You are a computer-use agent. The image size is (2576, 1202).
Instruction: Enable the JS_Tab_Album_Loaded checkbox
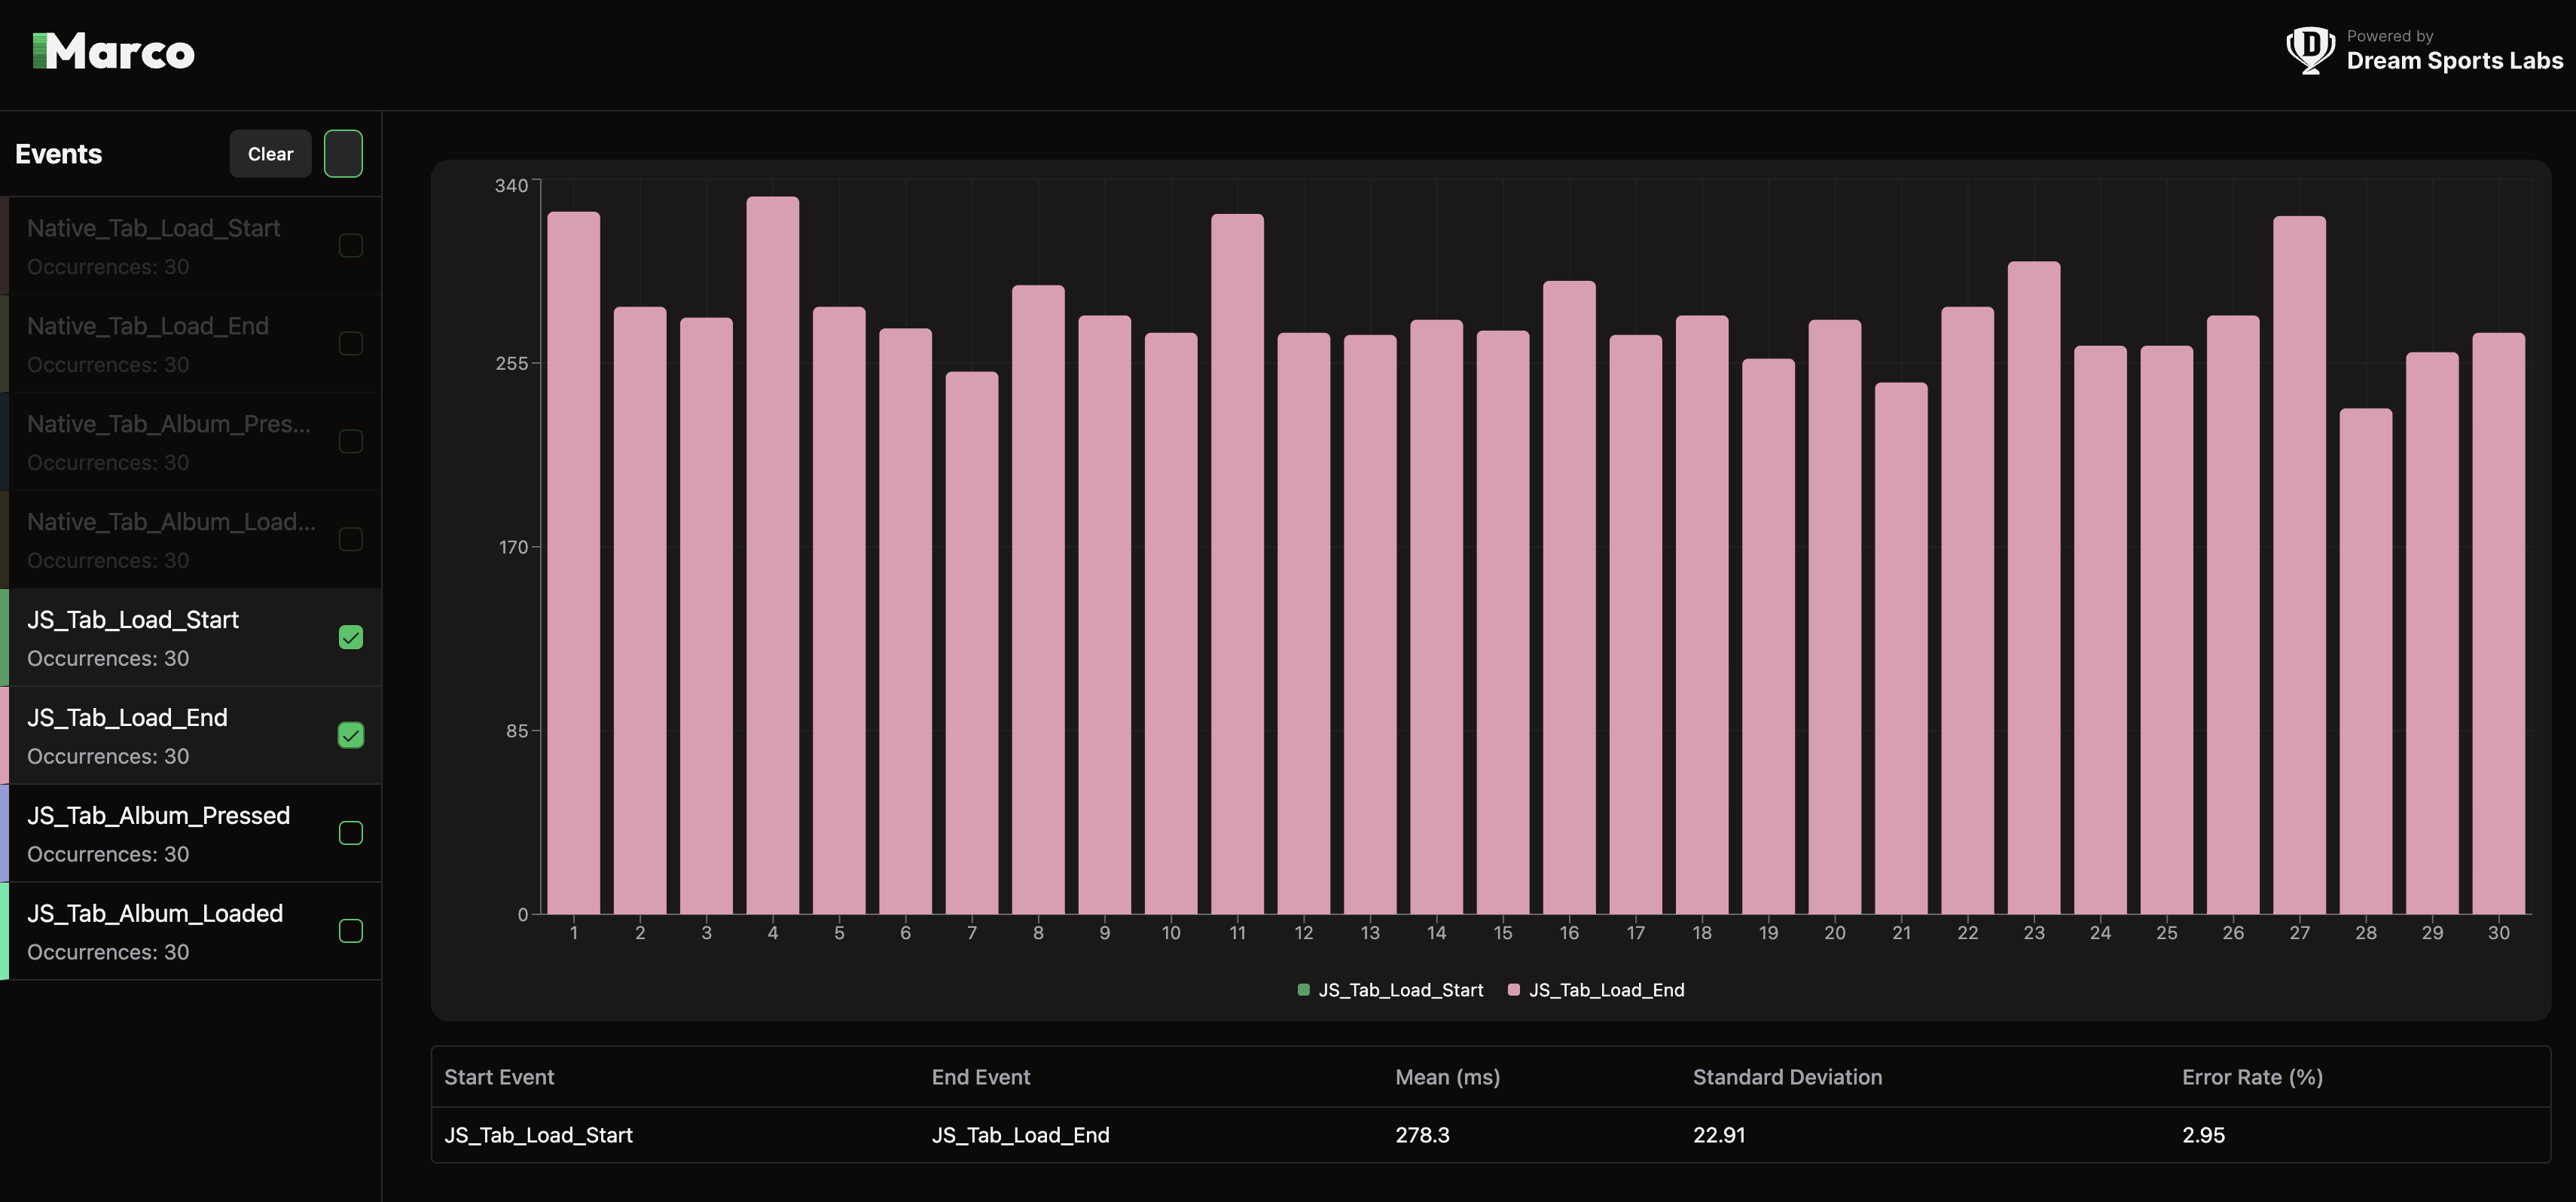tap(351, 931)
